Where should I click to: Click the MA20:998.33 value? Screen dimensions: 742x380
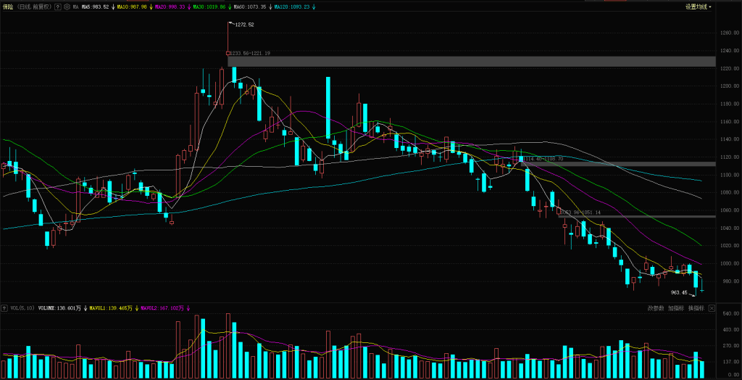[170, 7]
